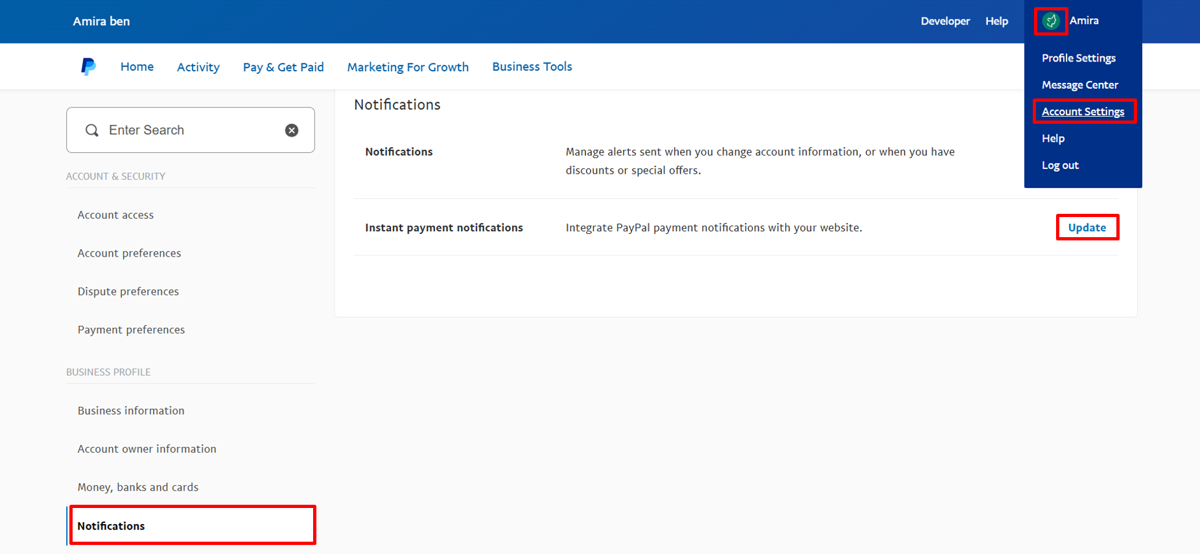The image size is (1200, 554).
Task: Open Payment preferences in sidebar
Action: pos(131,330)
